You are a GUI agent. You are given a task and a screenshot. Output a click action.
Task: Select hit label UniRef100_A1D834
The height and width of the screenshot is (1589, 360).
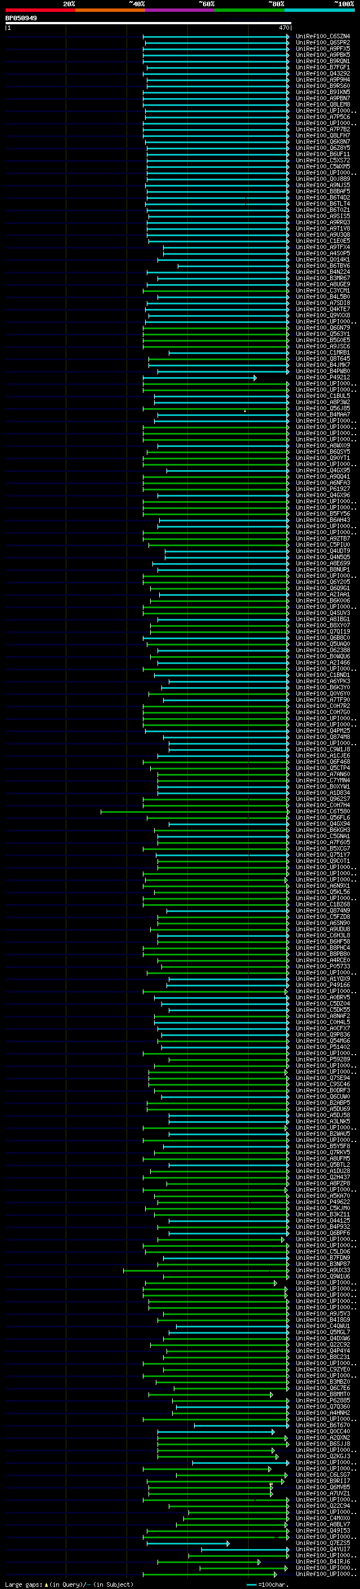pyautogui.click(x=323, y=793)
